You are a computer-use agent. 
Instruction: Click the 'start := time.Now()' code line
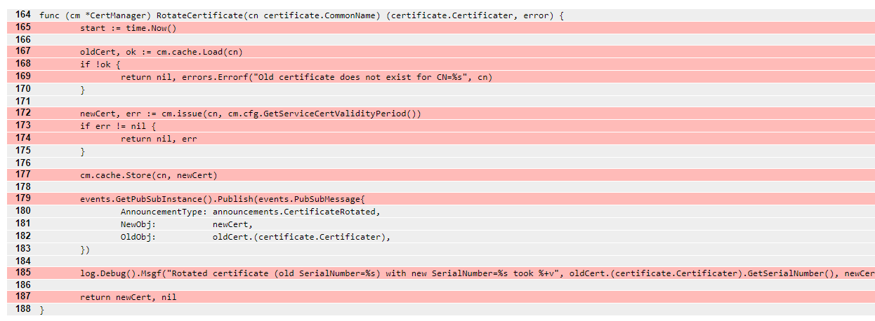(441, 27)
